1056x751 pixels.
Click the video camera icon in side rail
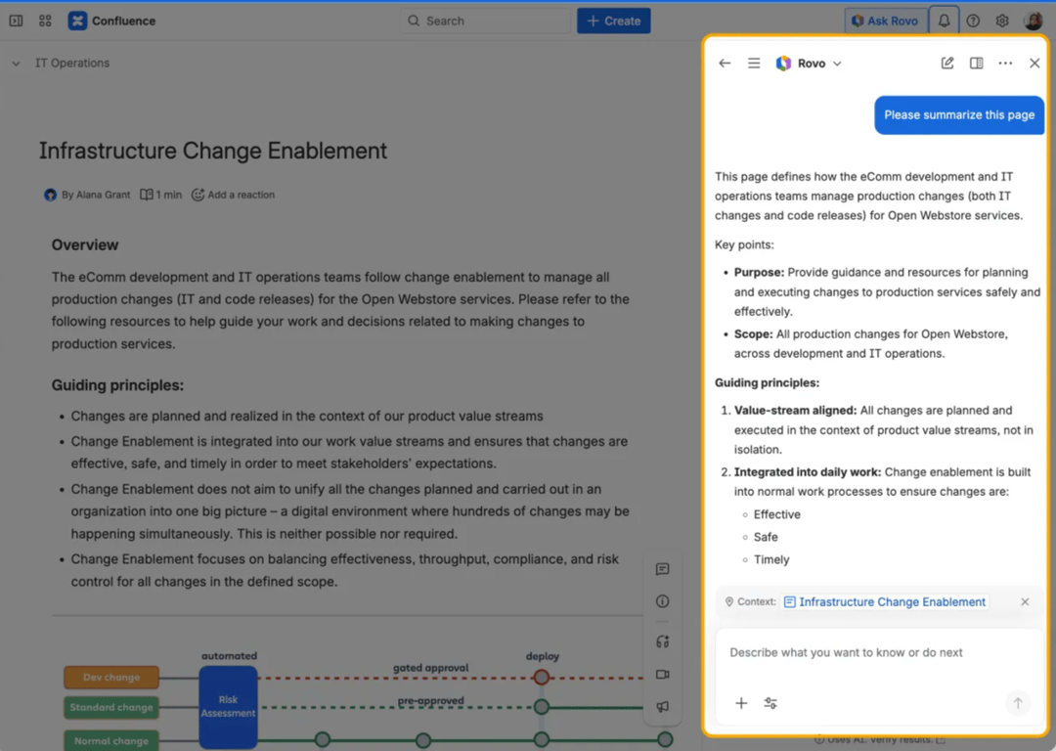[x=662, y=674]
